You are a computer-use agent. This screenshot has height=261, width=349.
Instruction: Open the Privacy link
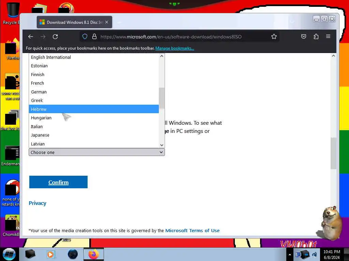tap(37, 203)
